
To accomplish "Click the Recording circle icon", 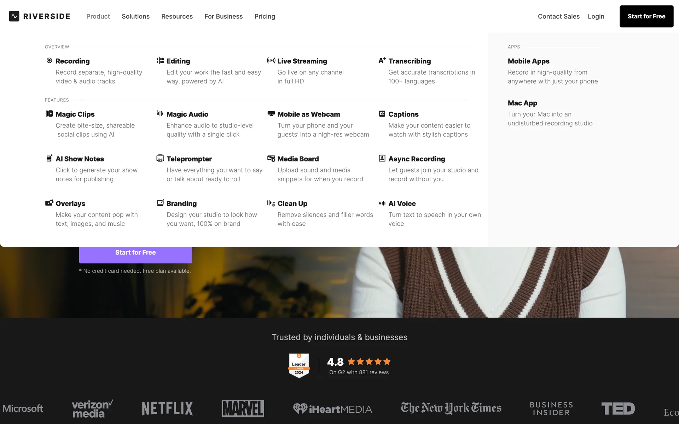I will tap(49, 60).
